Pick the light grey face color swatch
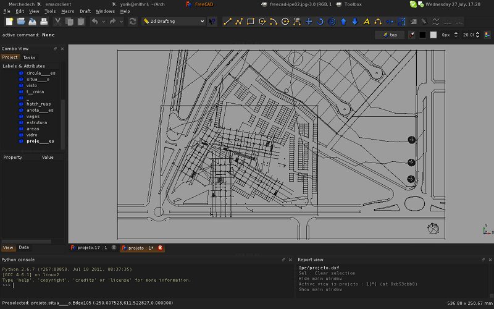Screen dimensions: 494x309 [x=433, y=35]
